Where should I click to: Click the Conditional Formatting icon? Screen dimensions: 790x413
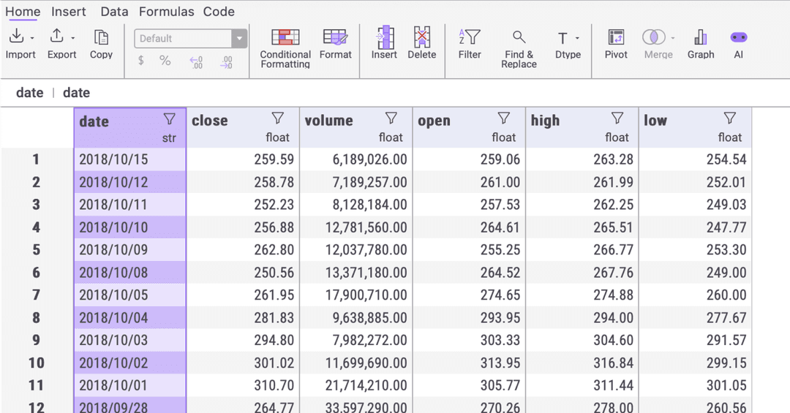285,38
